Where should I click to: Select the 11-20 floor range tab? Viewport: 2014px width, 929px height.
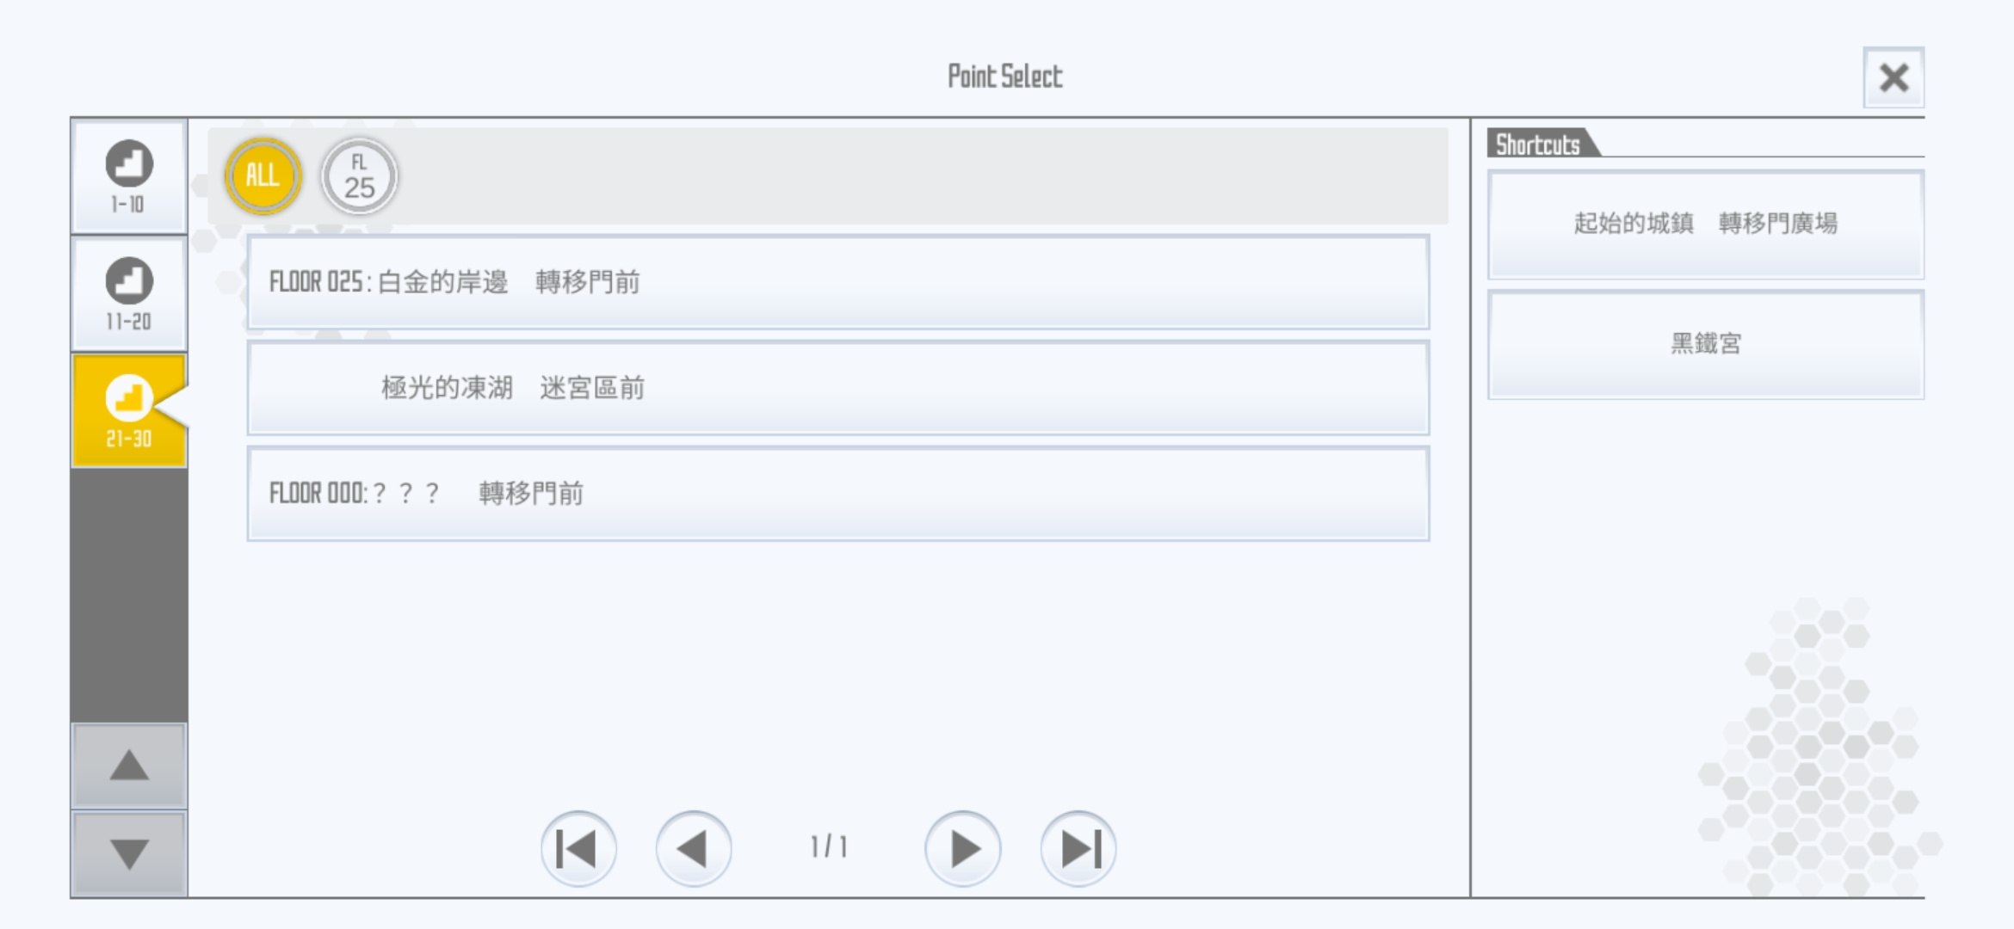pos(129,293)
